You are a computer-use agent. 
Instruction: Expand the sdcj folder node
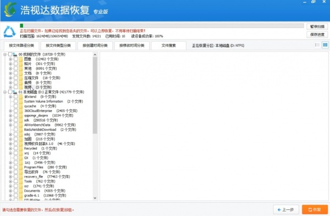point(10,134)
